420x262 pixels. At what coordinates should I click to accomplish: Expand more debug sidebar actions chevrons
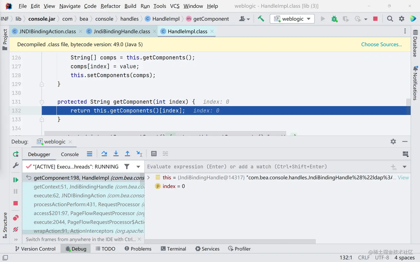click(x=16, y=240)
